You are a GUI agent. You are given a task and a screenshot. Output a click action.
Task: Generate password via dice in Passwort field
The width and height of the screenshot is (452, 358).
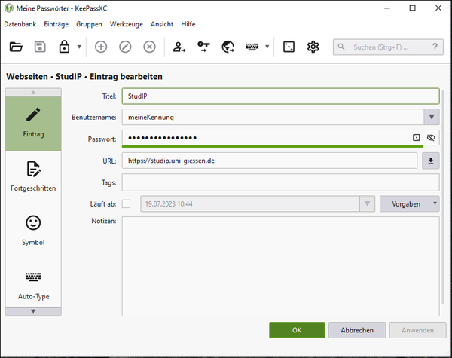click(x=417, y=138)
